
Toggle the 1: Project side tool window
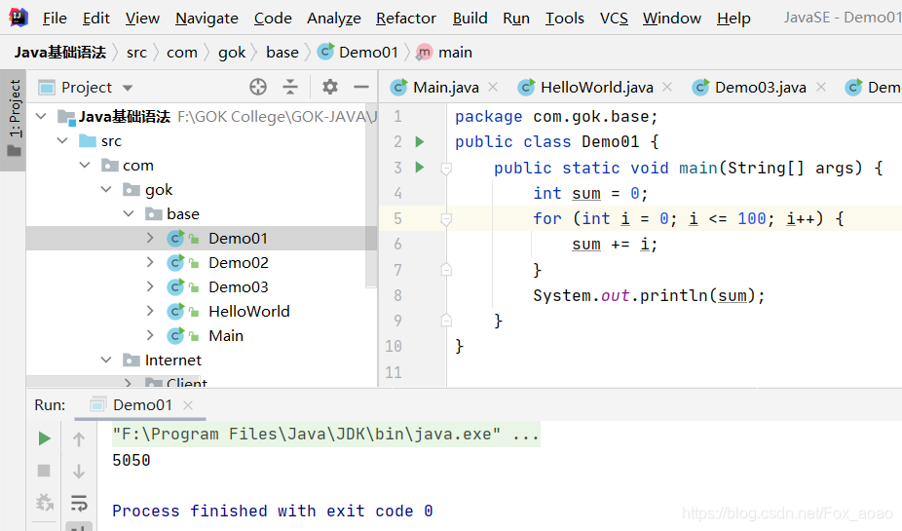click(14, 120)
